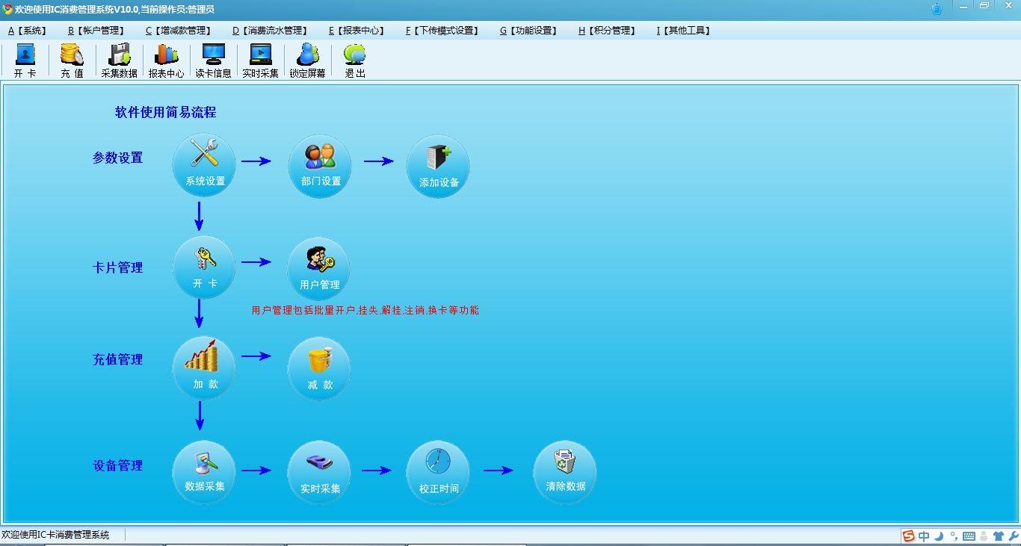Screen dimensions: 1021x546
Task: Click the 数据采集 circle icon
Action: [x=204, y=471]
